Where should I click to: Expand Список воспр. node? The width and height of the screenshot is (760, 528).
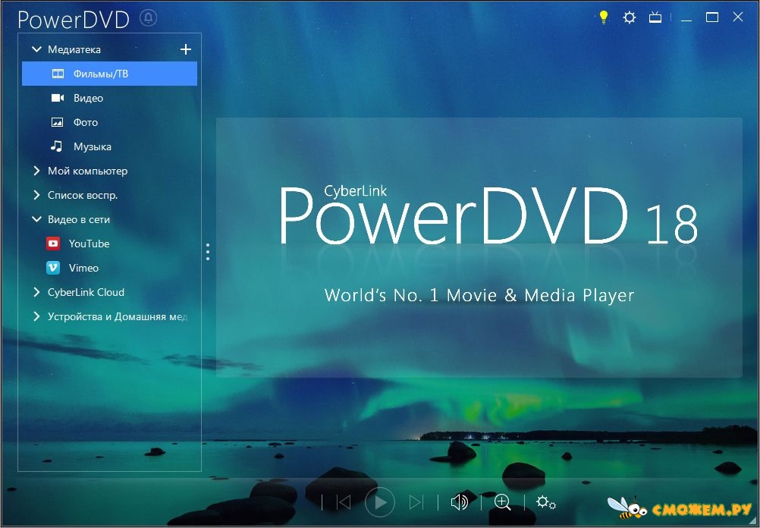36,195
